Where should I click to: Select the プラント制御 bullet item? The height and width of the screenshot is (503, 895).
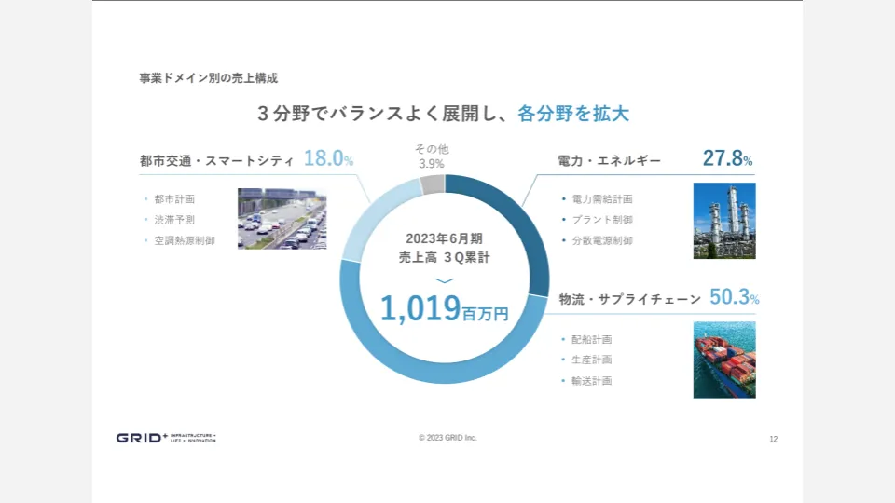coord(601,220)
